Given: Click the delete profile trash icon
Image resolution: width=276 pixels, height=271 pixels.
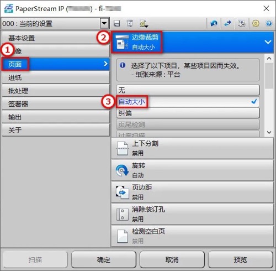Looking at the screenshot, I should (x=130, y=24).
